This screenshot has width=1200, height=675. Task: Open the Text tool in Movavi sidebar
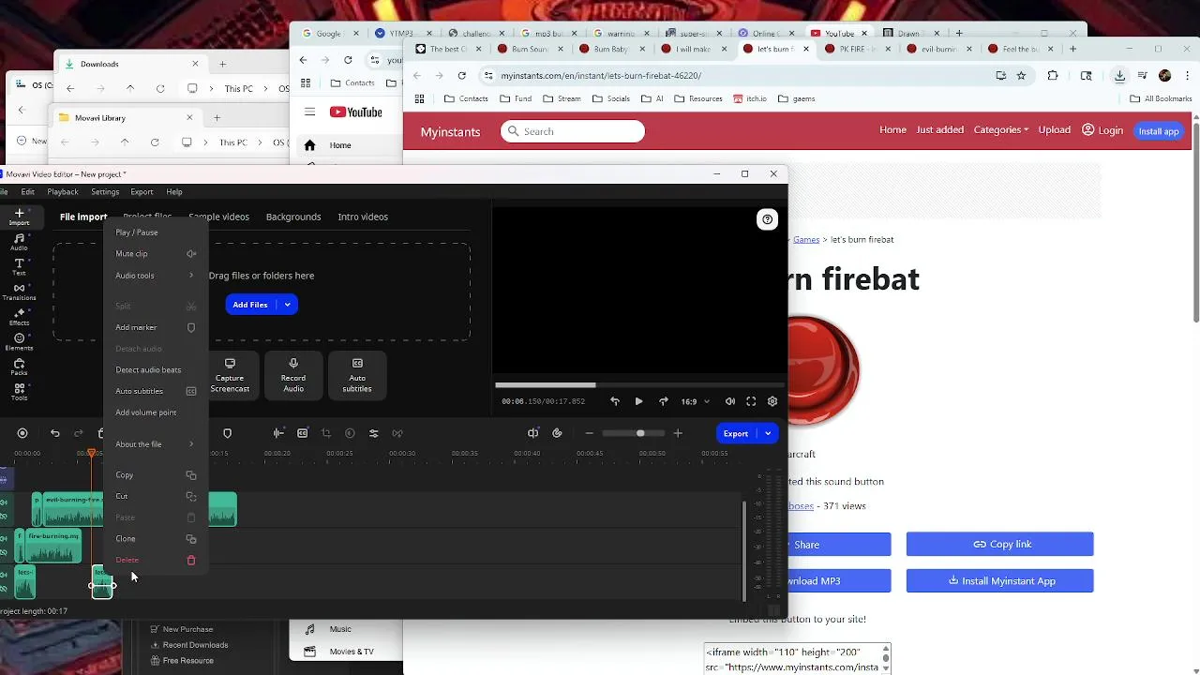(19, 267)
